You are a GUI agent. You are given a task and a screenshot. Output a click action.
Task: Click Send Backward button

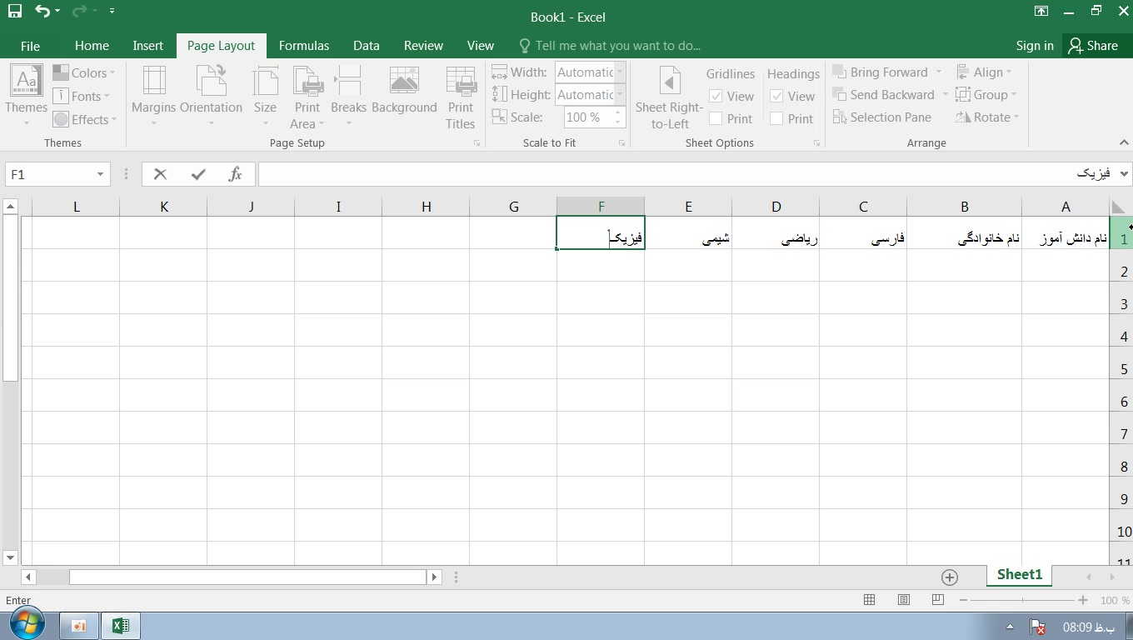click(x=883, y=95)
